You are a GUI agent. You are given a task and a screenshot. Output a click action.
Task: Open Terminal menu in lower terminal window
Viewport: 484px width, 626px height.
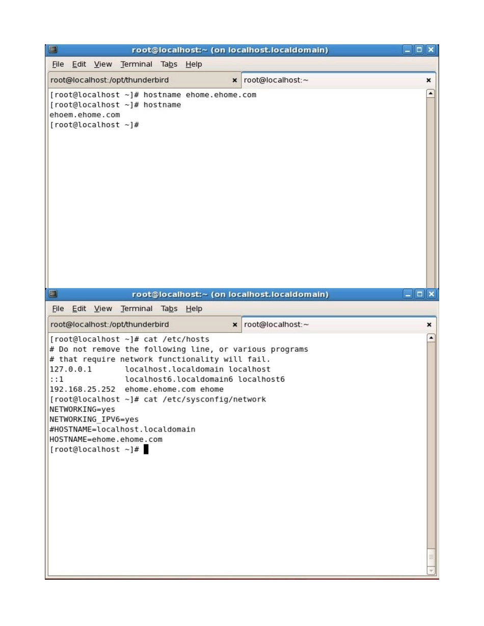tap(137, 308)
